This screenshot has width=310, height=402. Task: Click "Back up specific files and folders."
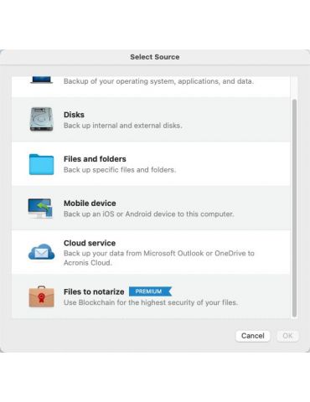[120, 170]
